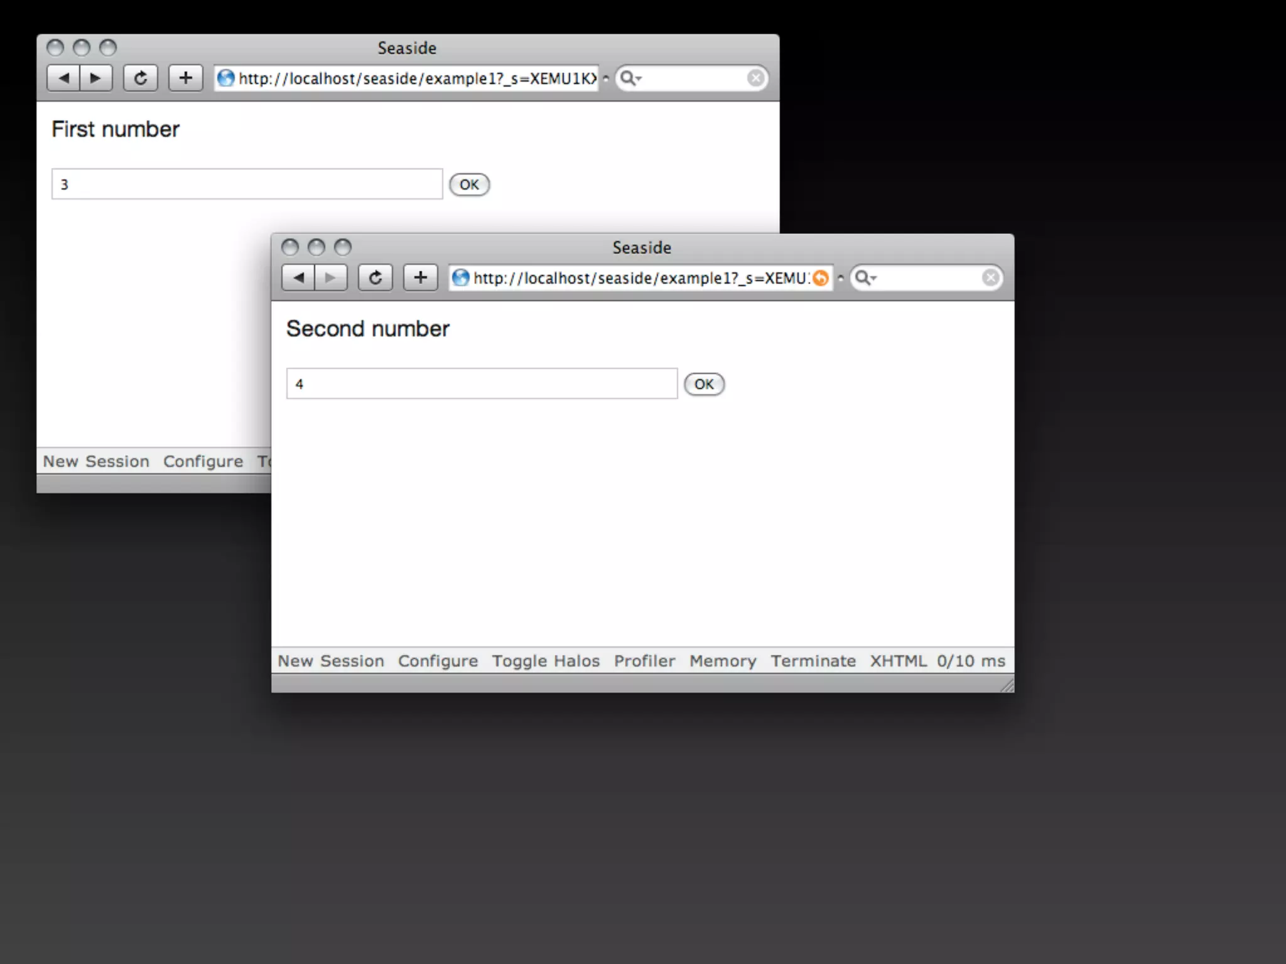Click Terminate in the Seaside toolbar
Viewport: 1286px width, 964px height.
pos(813,661)
